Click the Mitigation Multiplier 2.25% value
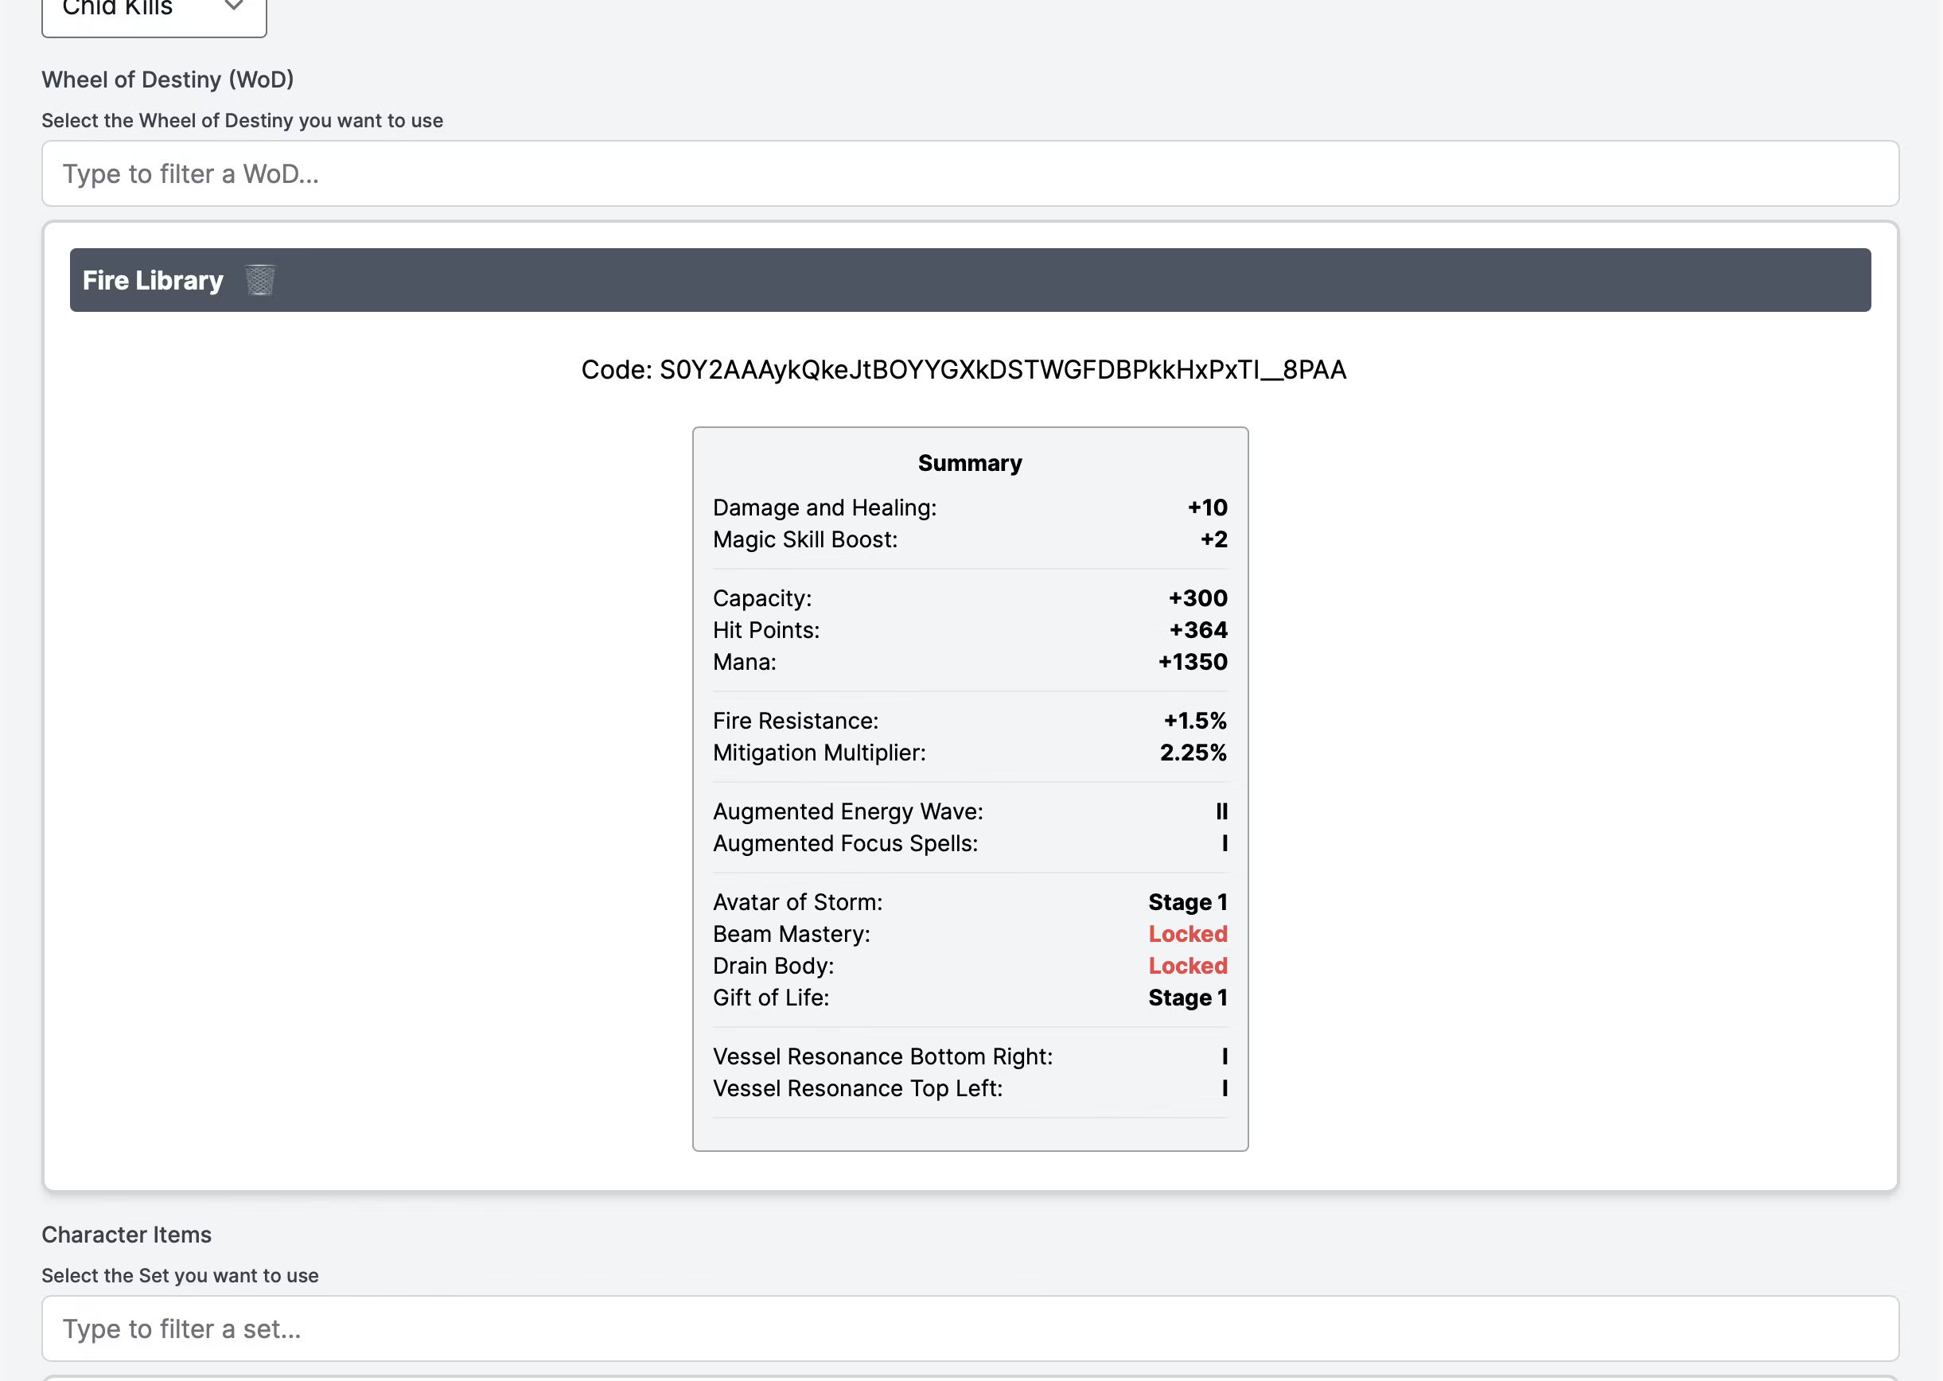This screenshot has width=1943, height=1381. (x=1193, y=753)
